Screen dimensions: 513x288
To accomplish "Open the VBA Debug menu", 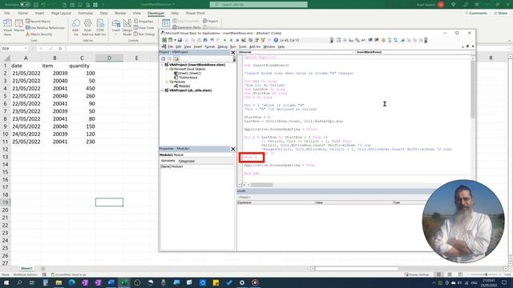I will tap(223, 46).
